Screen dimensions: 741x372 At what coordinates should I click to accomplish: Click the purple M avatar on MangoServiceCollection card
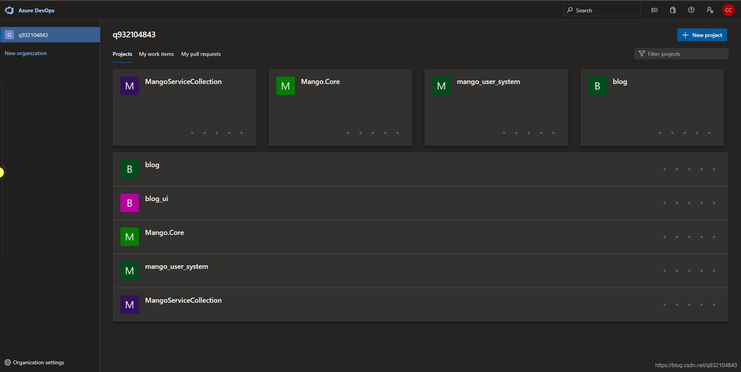[130, 86]
